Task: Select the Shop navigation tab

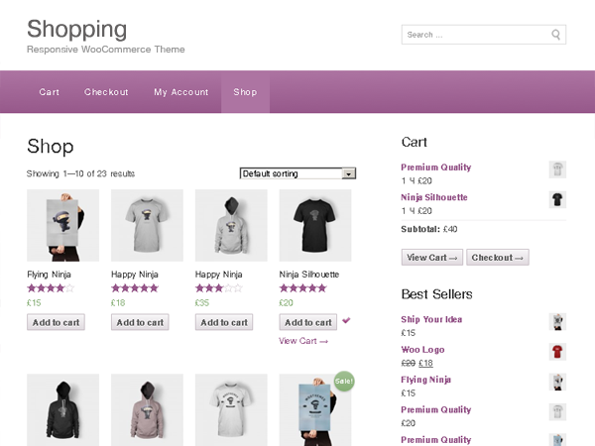Action: tap(245, 92)
